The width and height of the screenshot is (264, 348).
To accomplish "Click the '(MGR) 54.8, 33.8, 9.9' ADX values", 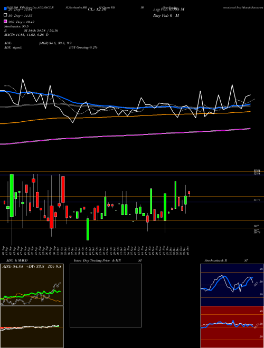I will [55, 43].
